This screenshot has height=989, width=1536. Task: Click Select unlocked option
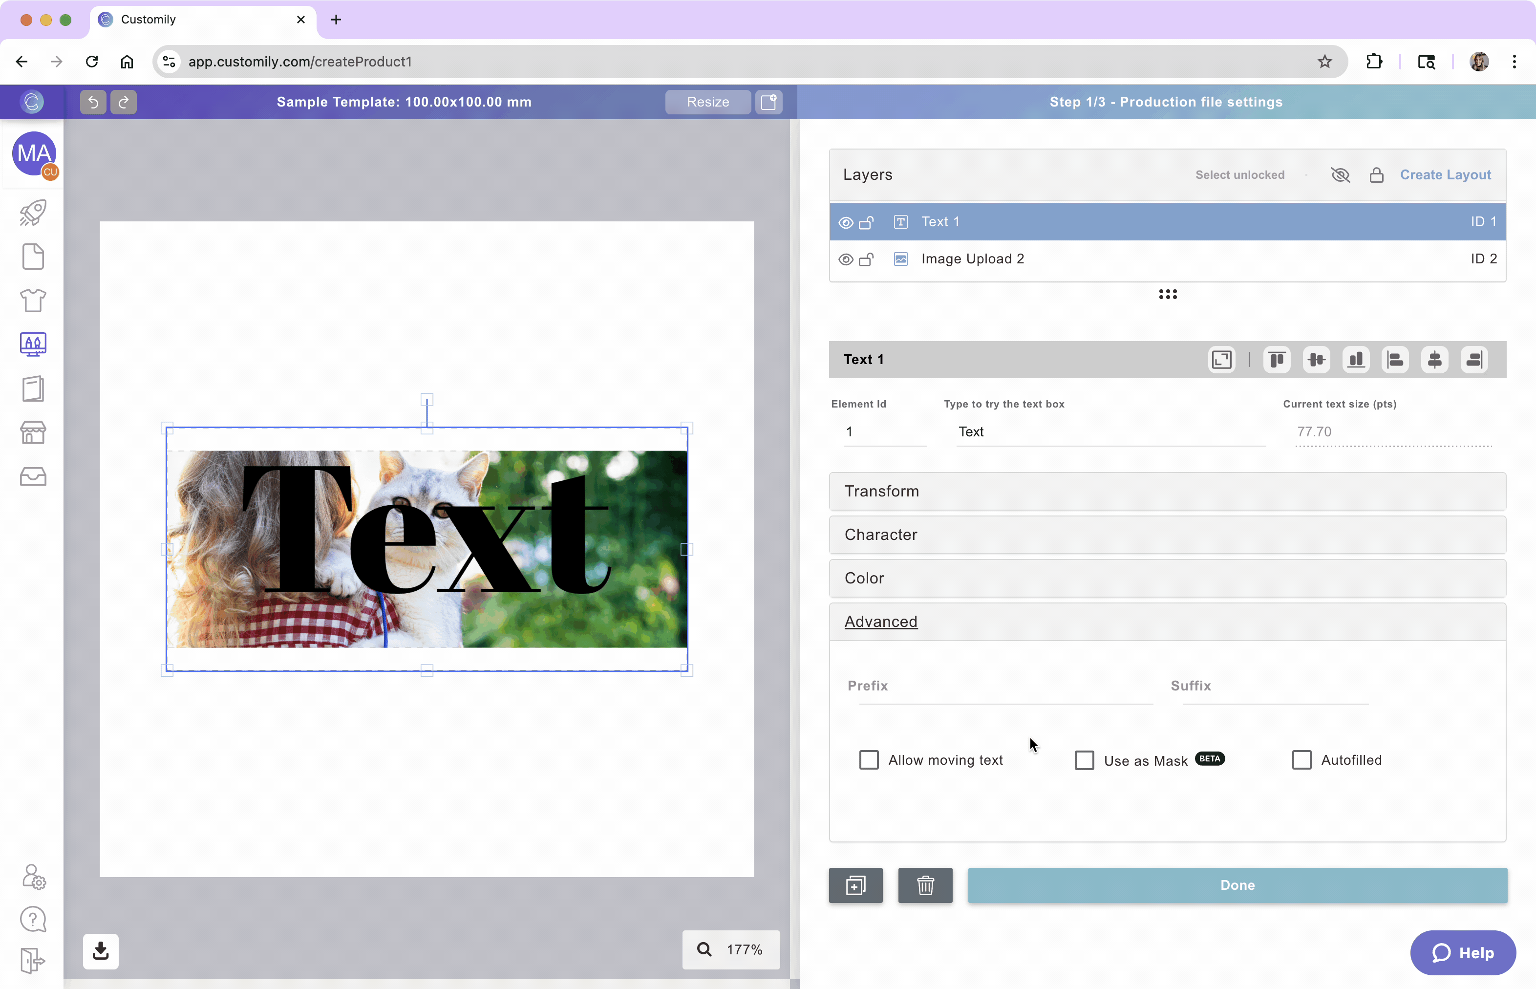click(x=1240, y=174)
